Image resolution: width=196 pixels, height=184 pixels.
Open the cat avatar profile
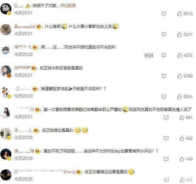click(6, 30)
